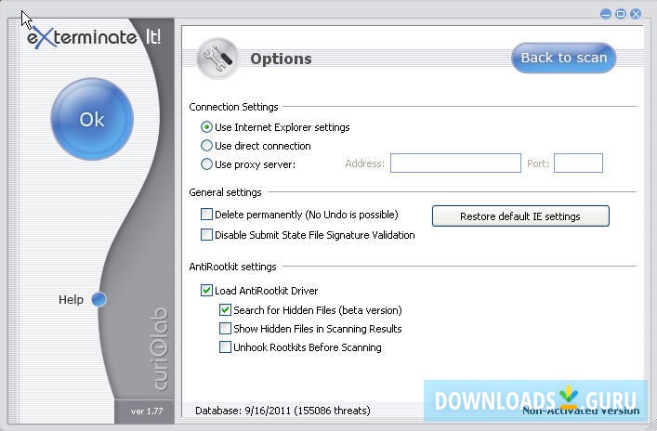The width and height of the screenshot is (657, 431).
Task: Click Restore default IE settings button
Action: (x=520, y=216)
